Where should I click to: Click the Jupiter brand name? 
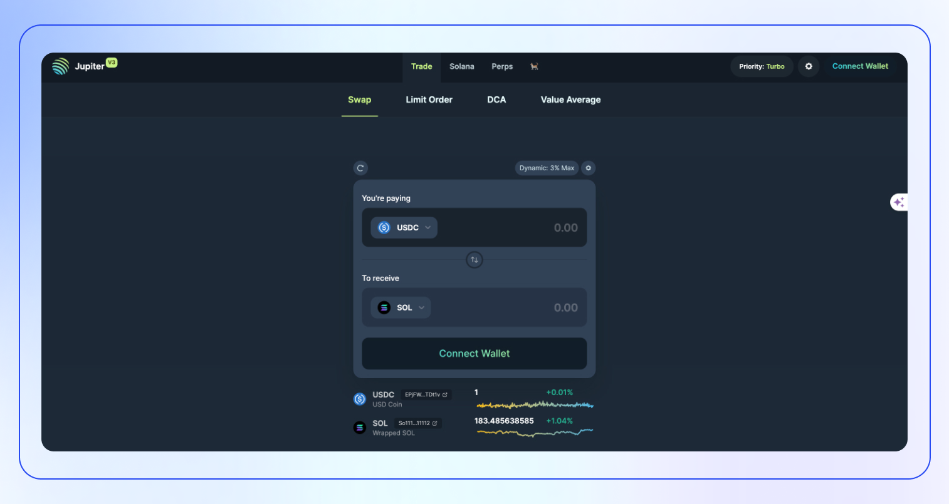[x=90, y=66]
